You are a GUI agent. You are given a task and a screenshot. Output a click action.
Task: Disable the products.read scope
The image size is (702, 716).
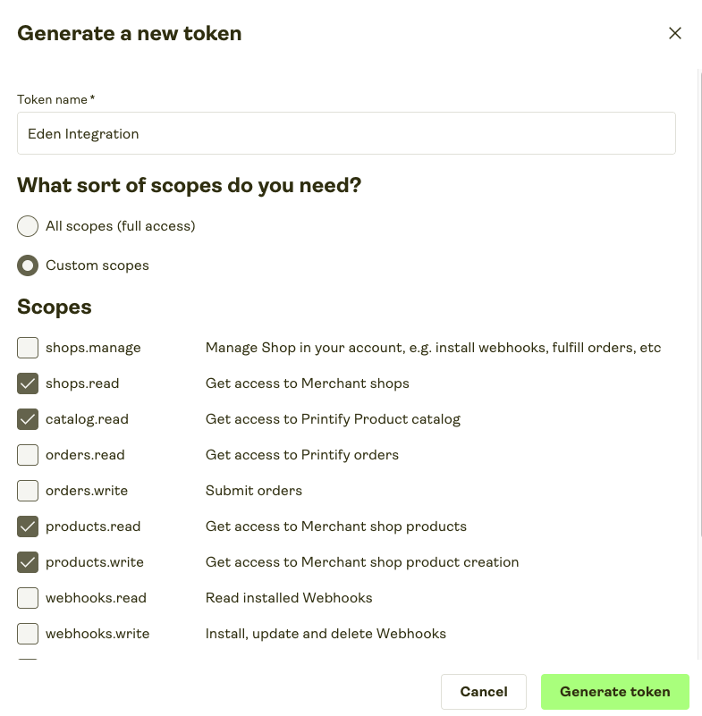[28, 526]
